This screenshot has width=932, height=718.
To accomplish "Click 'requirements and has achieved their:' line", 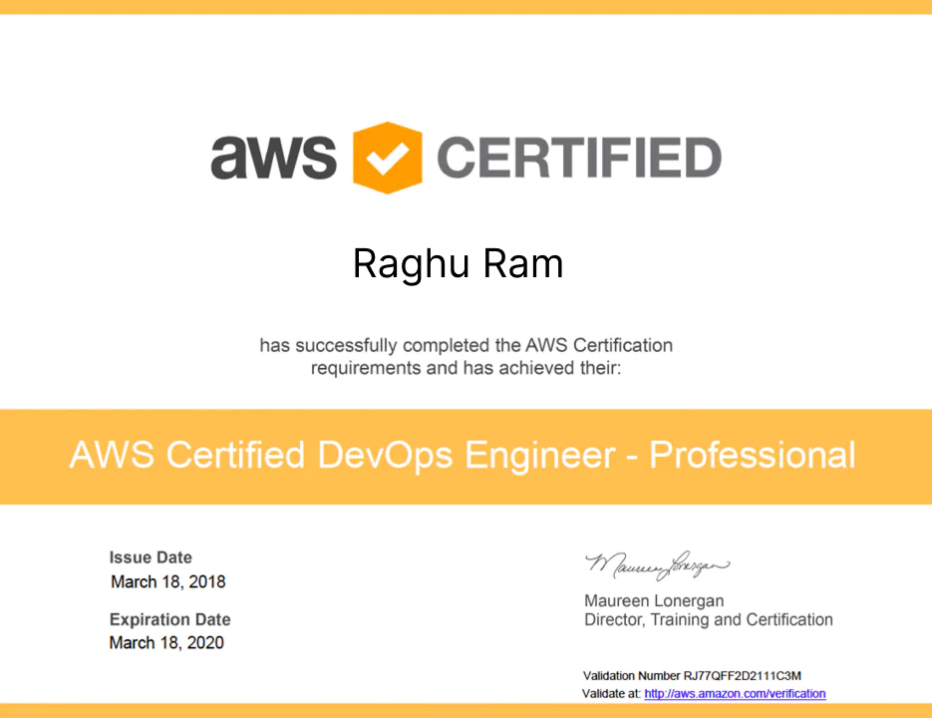I will [x=466, y=368].
